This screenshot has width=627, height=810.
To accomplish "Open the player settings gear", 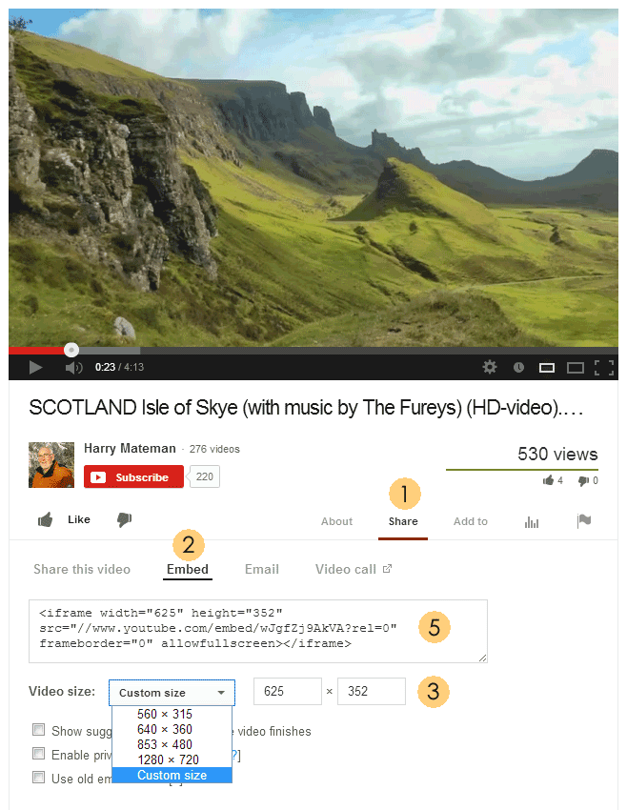I will 490,367.
